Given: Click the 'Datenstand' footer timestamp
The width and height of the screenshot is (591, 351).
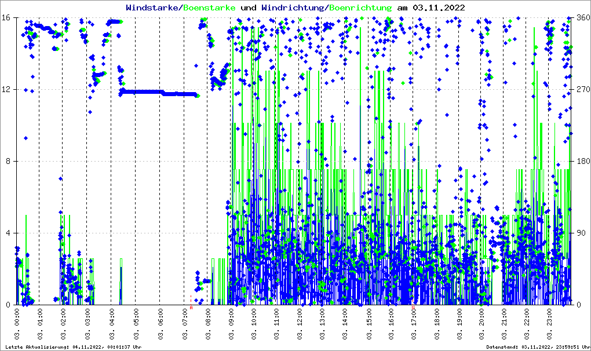Looking at the screenshot, I should point(539,347).
